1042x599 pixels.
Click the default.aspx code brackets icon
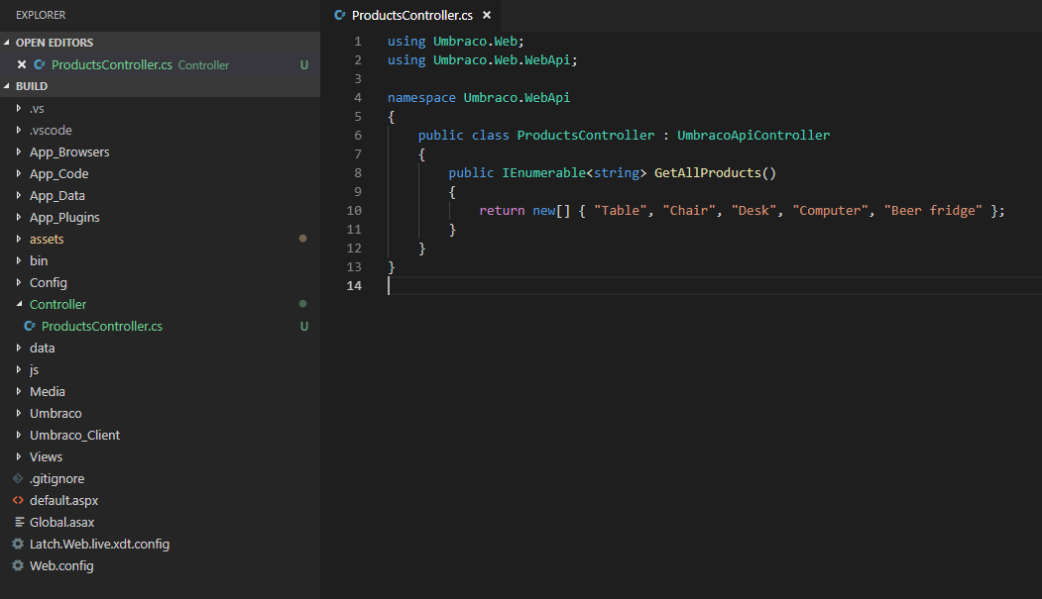18,500
